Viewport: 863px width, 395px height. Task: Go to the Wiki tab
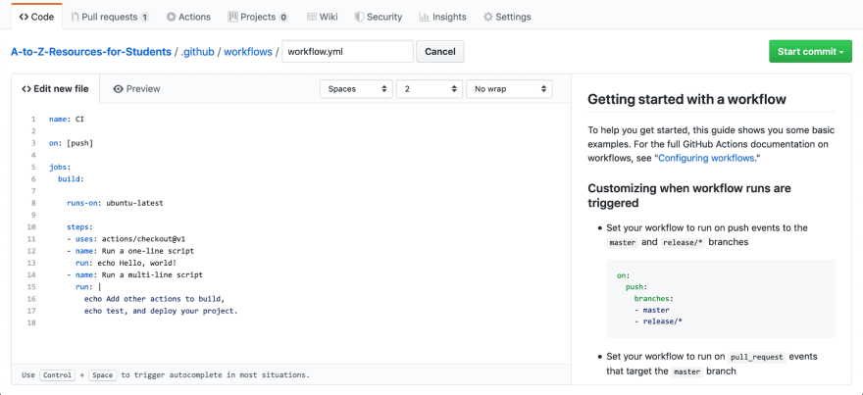click(x=323, y=17)
